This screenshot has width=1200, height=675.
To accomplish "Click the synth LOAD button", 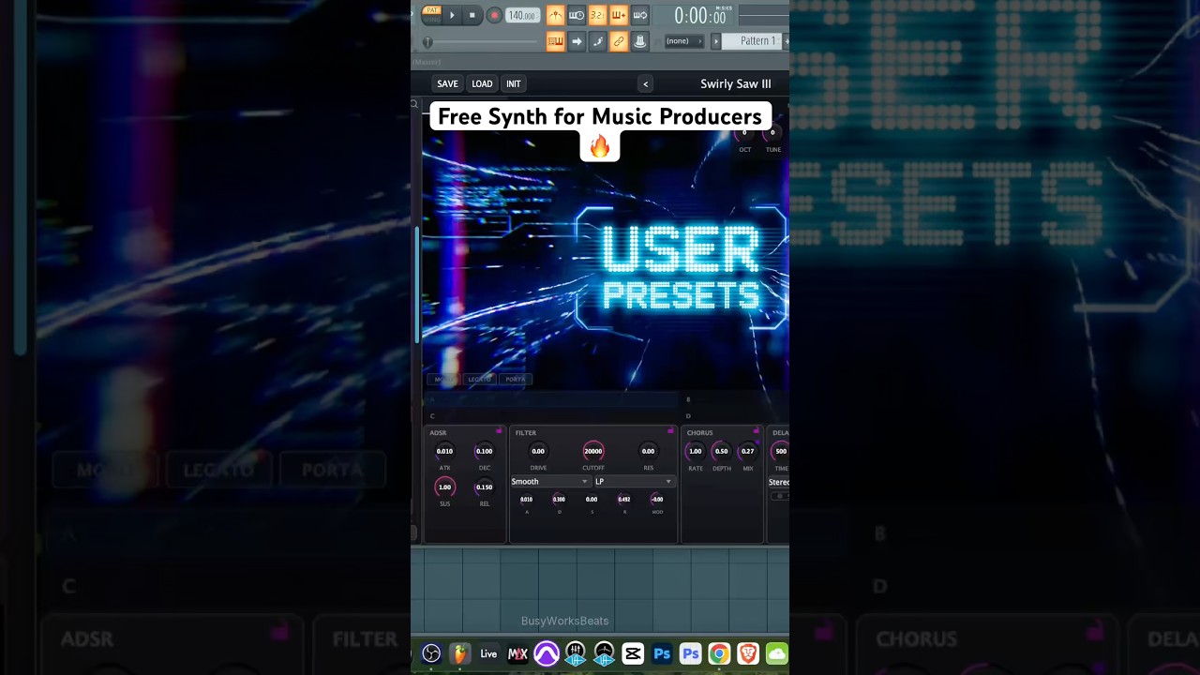I will pyautogui.click(x=482, y=83).
